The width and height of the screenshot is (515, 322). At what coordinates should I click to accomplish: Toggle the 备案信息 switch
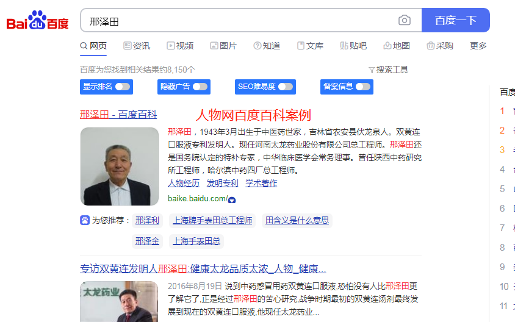coord(363,87)
